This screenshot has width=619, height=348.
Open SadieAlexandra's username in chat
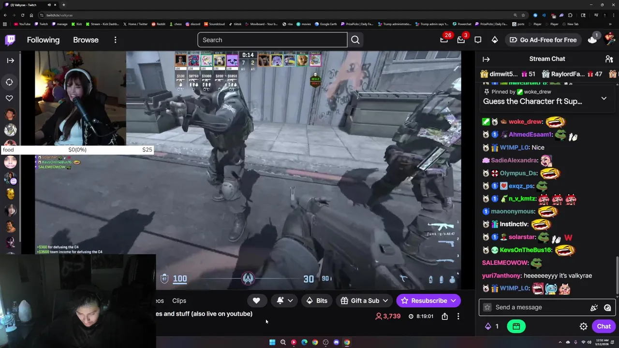tap(514, 160)
